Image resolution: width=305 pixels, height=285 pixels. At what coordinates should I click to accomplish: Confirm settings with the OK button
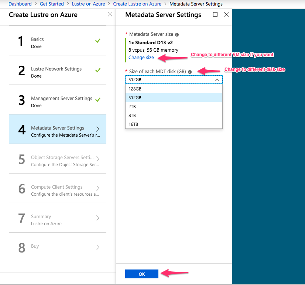coord(142,274)
